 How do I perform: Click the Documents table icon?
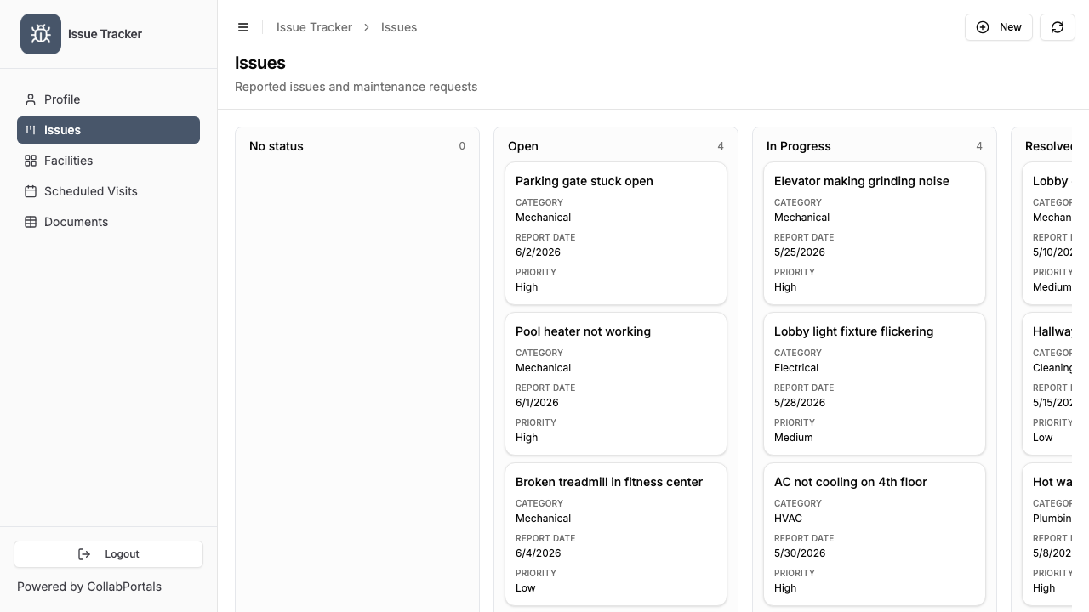(31, 222)
